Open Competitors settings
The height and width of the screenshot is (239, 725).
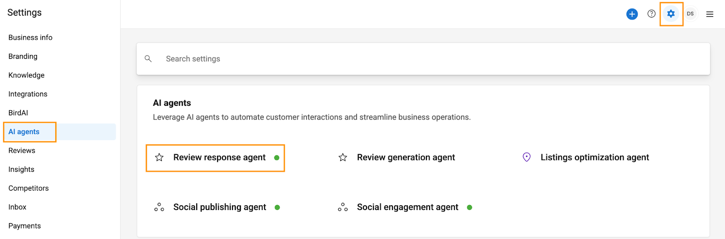(x=29, y=188)
